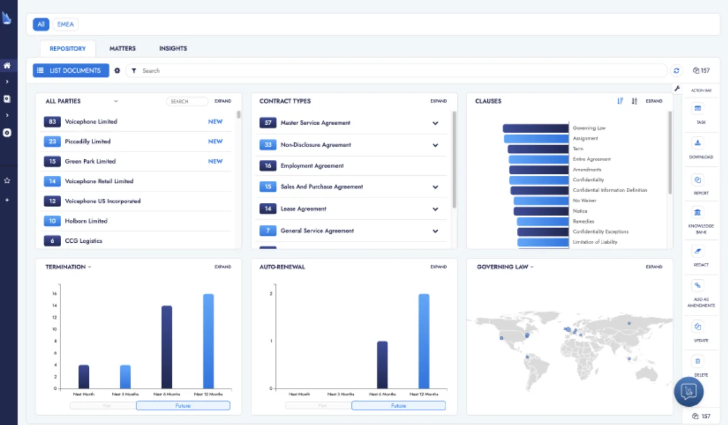728x425 pixels.
Task: Open the Termination dropdown
Action: (89, 267)
